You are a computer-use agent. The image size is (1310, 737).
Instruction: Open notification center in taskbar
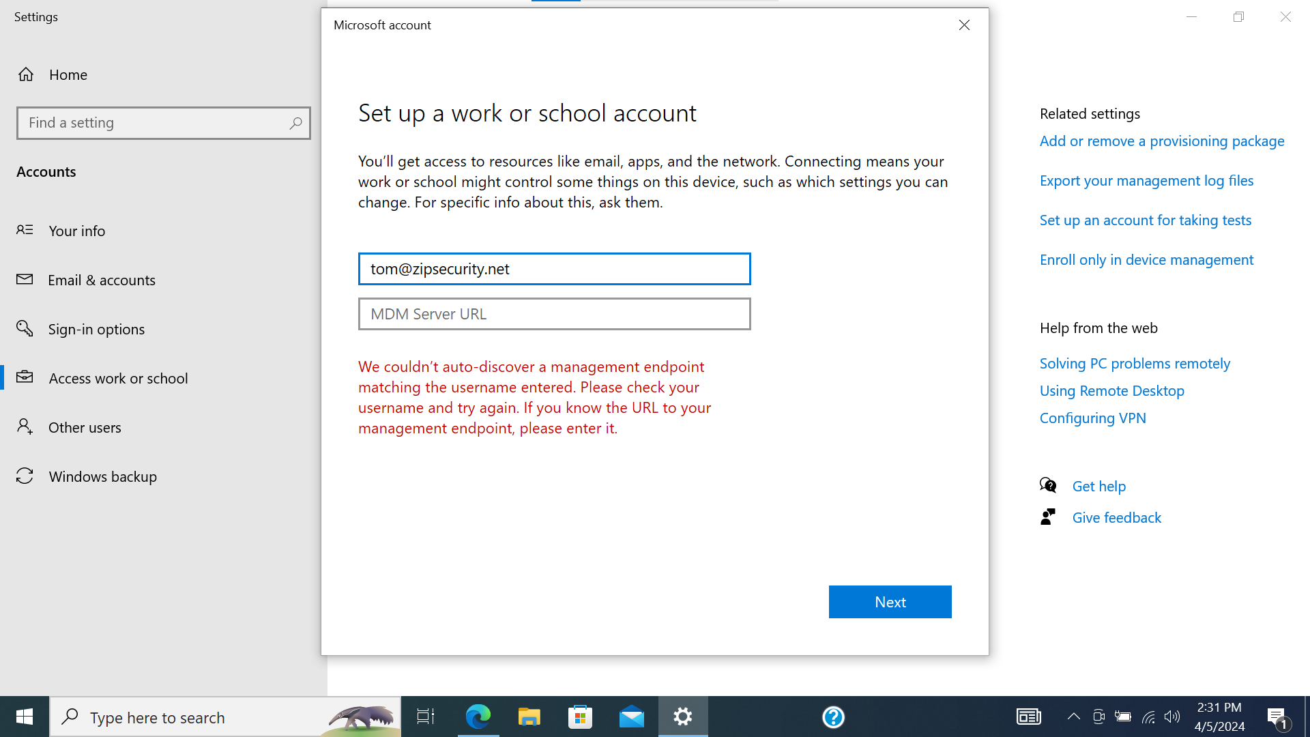point(1277,717)
